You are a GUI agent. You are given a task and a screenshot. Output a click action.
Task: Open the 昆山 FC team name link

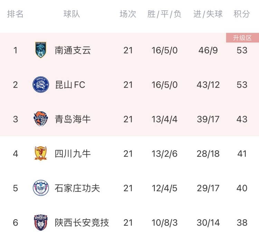coord(70,85)
